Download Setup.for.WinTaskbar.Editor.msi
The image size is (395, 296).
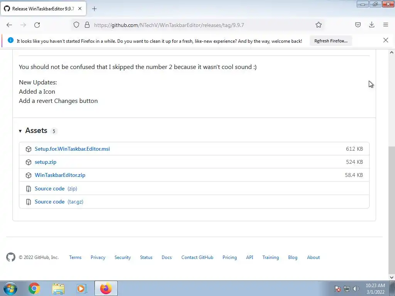(x=72, y=149)
